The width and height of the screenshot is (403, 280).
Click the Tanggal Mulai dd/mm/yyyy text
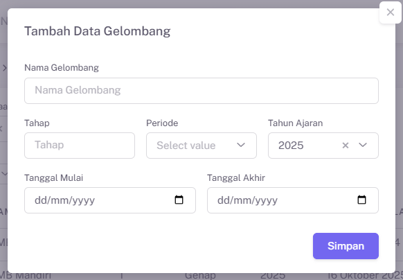[65, 200]
